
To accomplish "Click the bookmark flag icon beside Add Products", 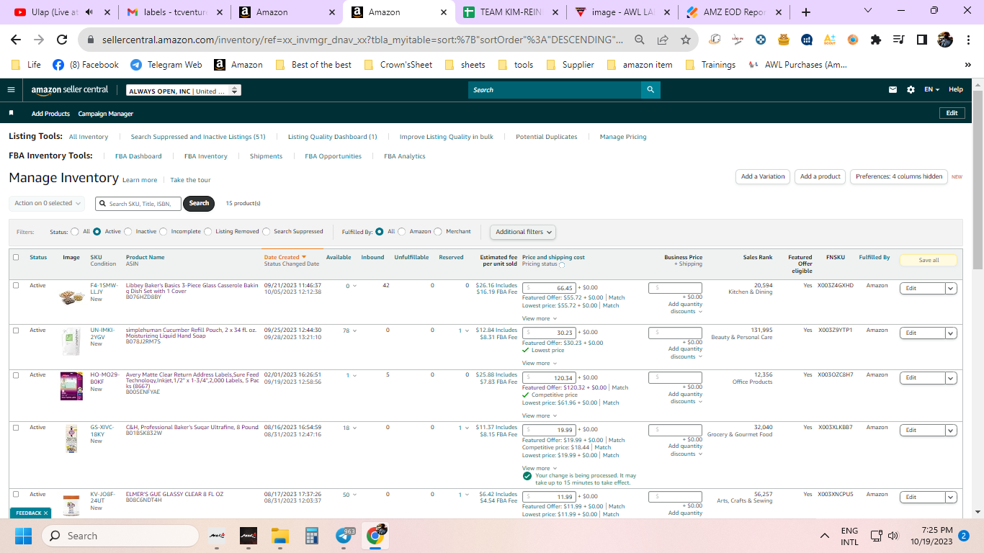I will [11, 113].
